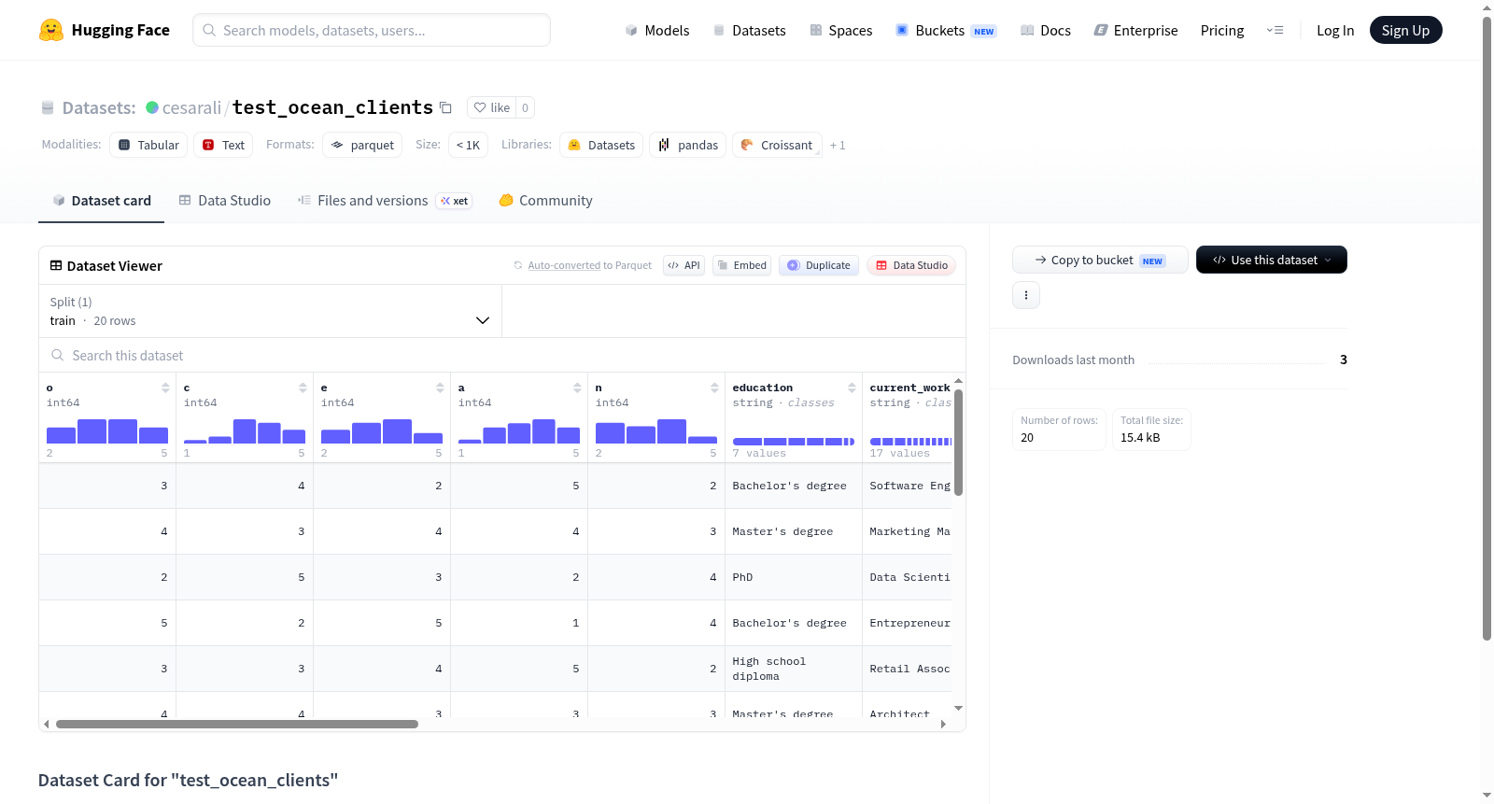The width and height of the screenshot is (1494, 804).
Task: Open the Enterprise navigation item
Action: coord(1136,31)
